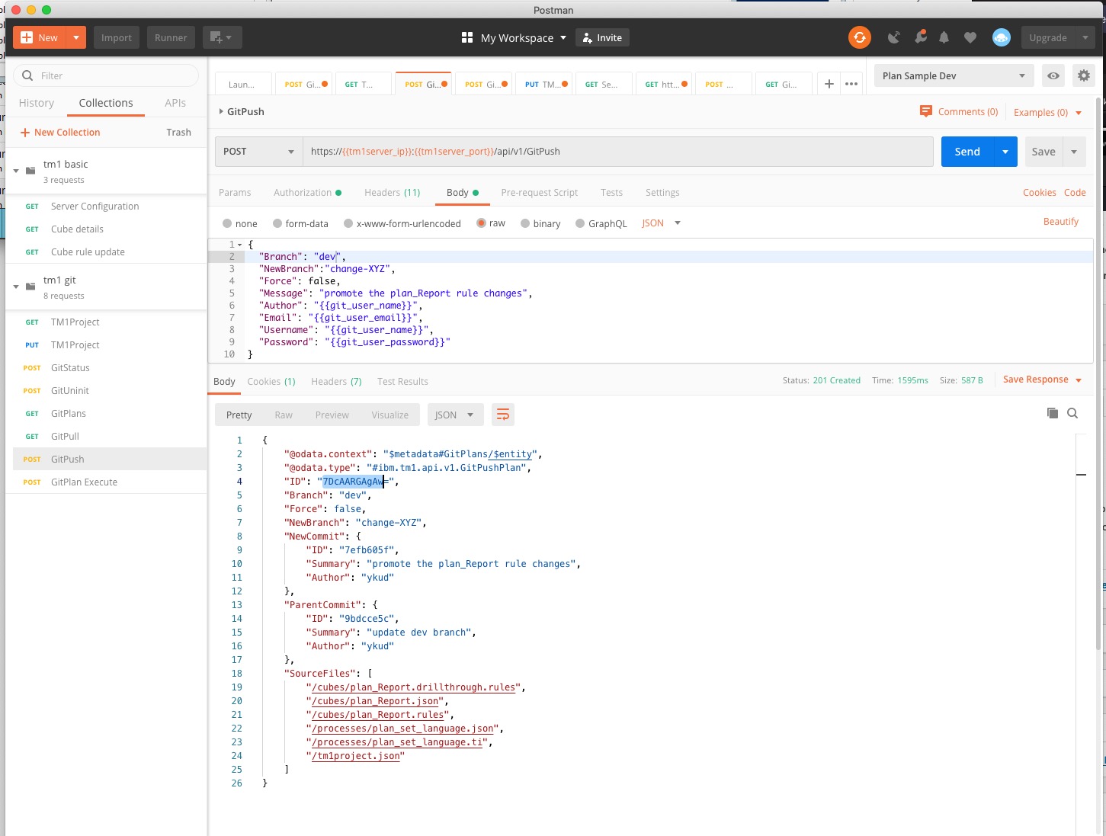Click the environment quick look eye icon
1106x836 pixels.
tap(1053, 75)
